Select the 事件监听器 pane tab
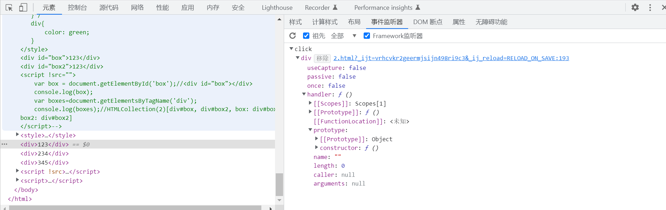666x210 pixels. click(387, 22)
